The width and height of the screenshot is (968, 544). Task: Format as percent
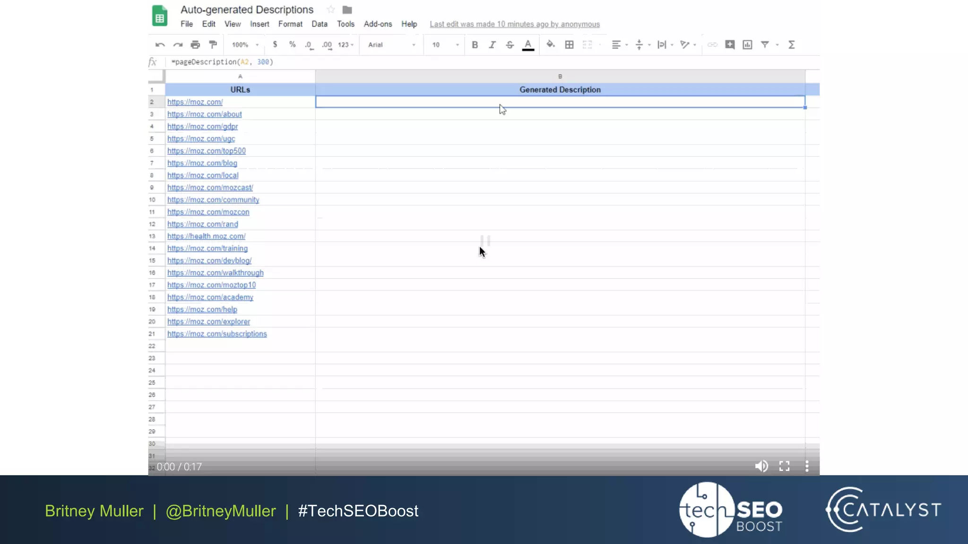coord(293,44)
